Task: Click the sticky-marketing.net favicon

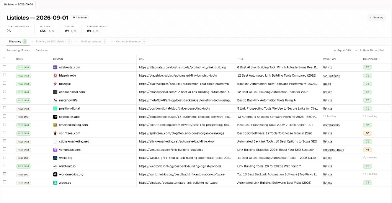Action: pos(55,141)
